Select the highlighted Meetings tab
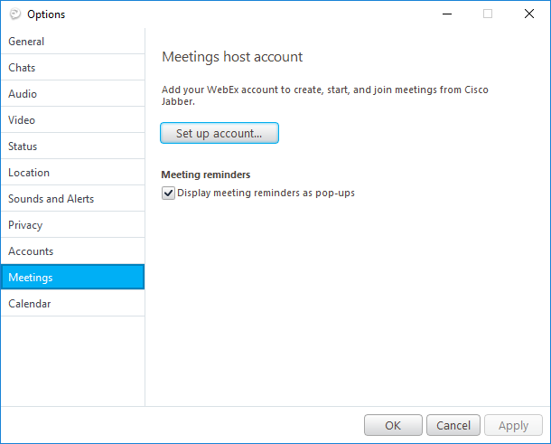Image resolution: width=551 pixels, height=444 pixels. 73,277
